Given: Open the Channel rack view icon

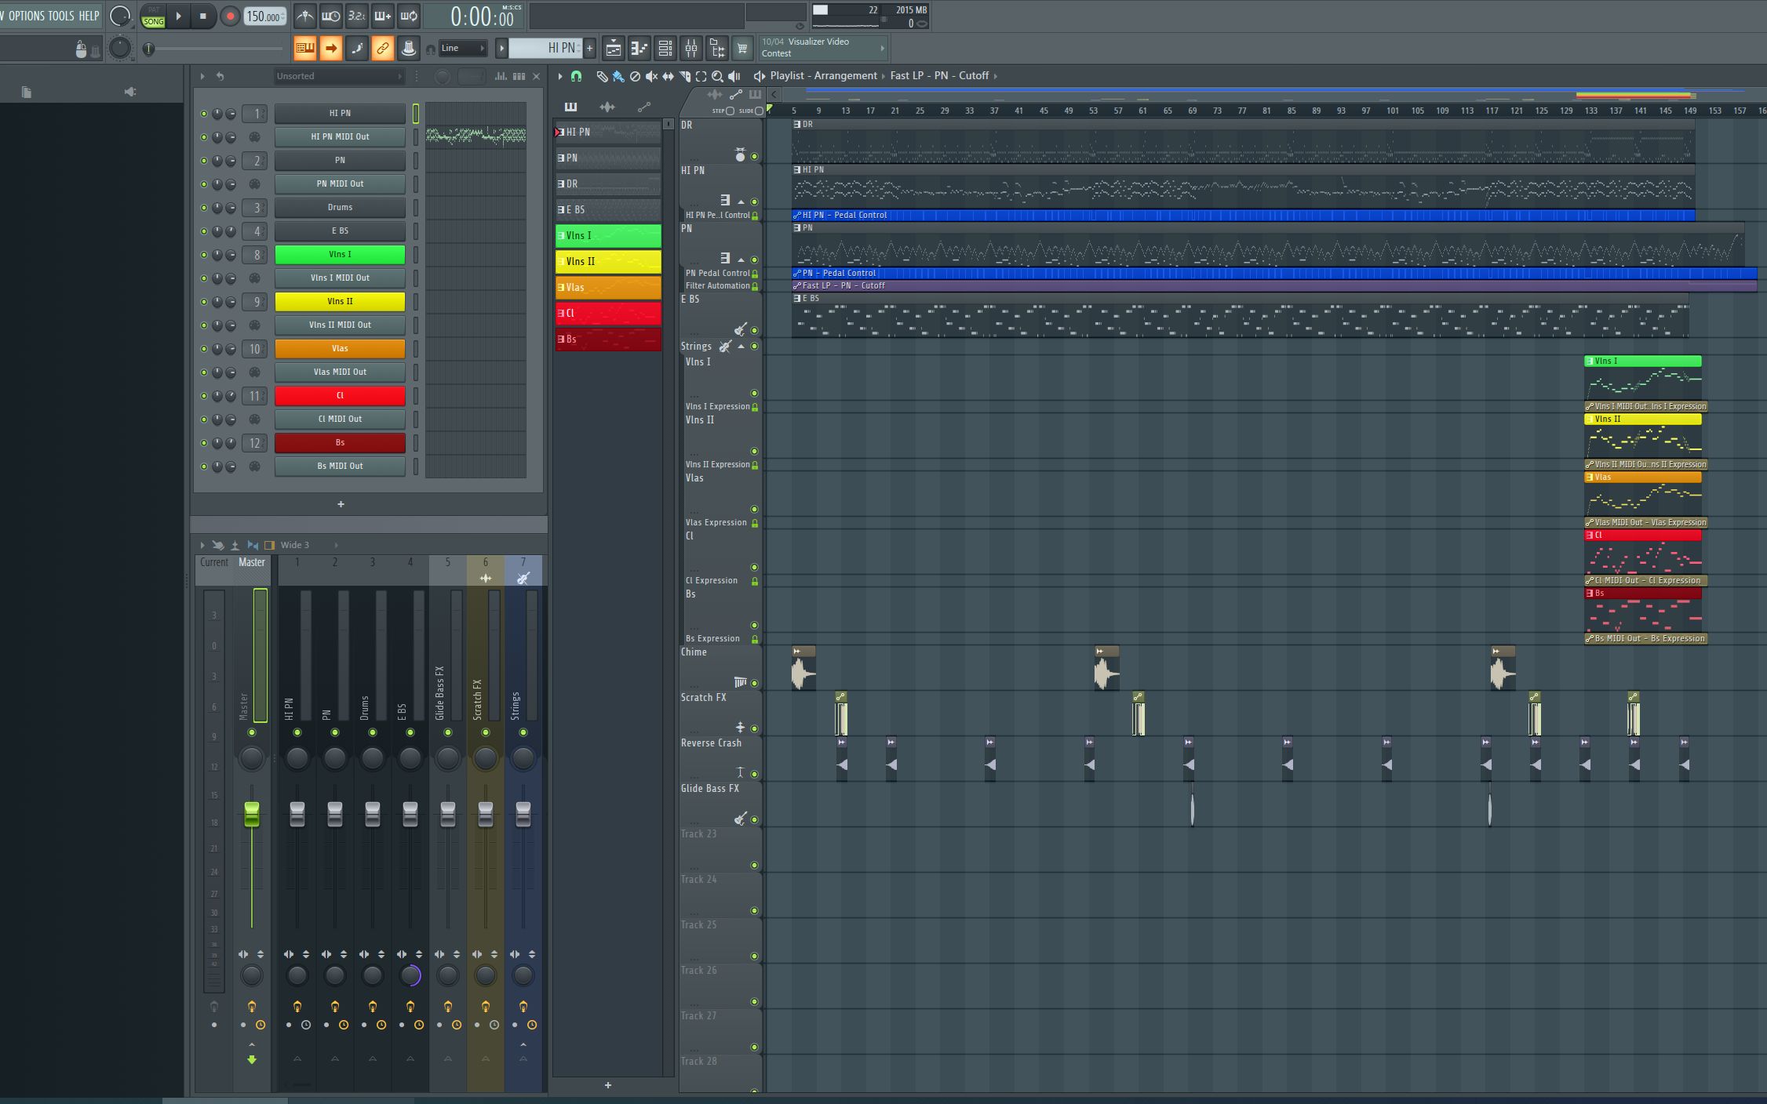Looking at the screenshot, I should 665,49.
